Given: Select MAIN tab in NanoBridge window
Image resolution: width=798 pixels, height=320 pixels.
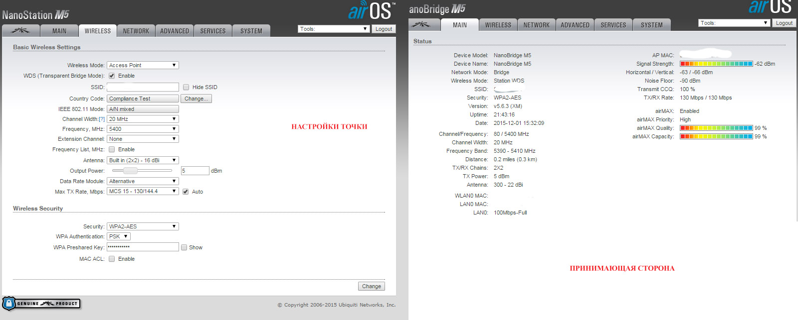Looking at the screenshot, I should click(460, 25).
